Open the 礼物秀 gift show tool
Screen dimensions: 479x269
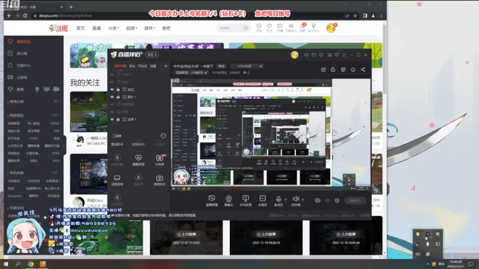pyautogui.click(x=159, y=160)
